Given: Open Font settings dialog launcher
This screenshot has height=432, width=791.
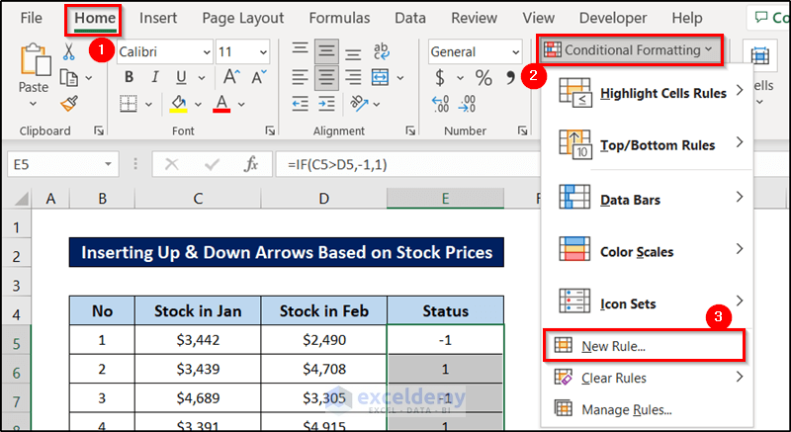Looking at the screenshot, I should [270, 131].
